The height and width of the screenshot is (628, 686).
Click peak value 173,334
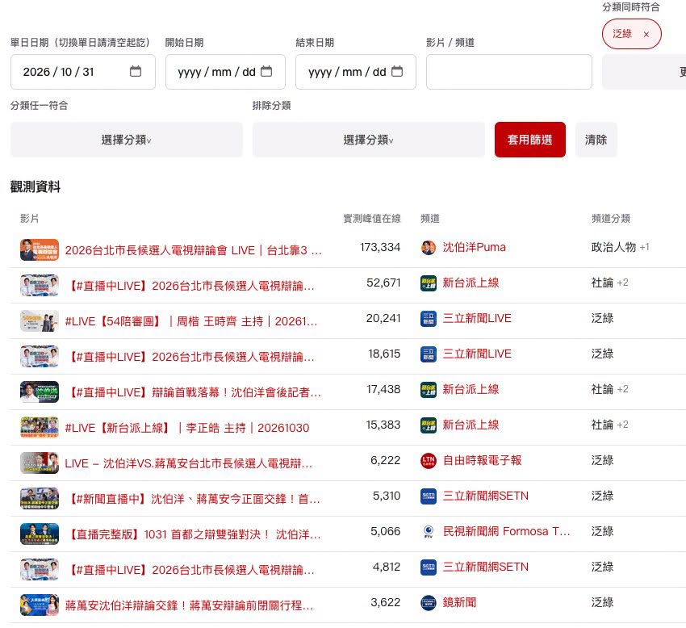point(380,247)
